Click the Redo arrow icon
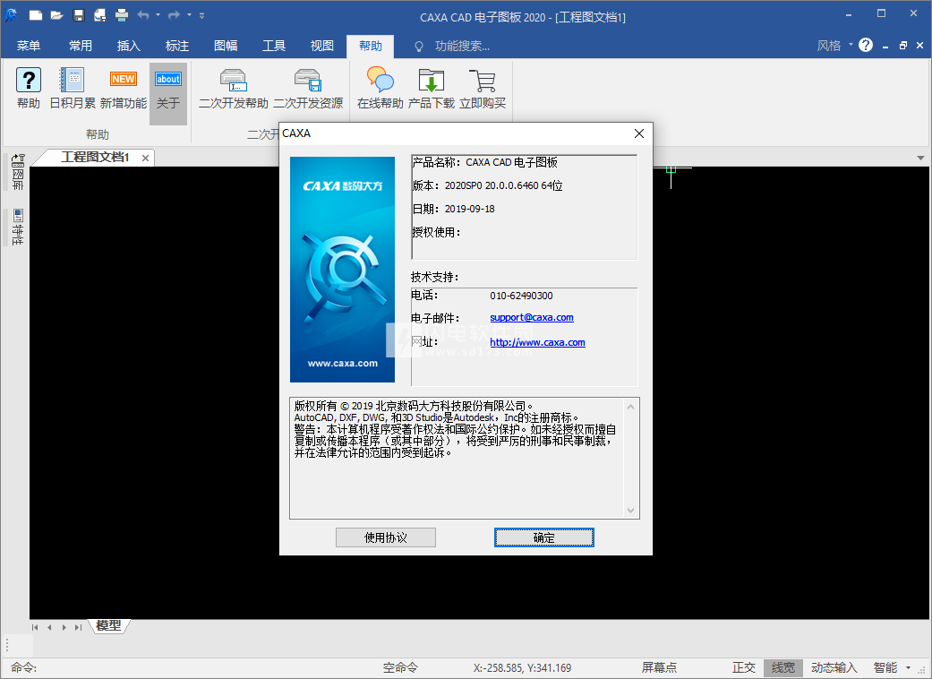 (175, 15)
